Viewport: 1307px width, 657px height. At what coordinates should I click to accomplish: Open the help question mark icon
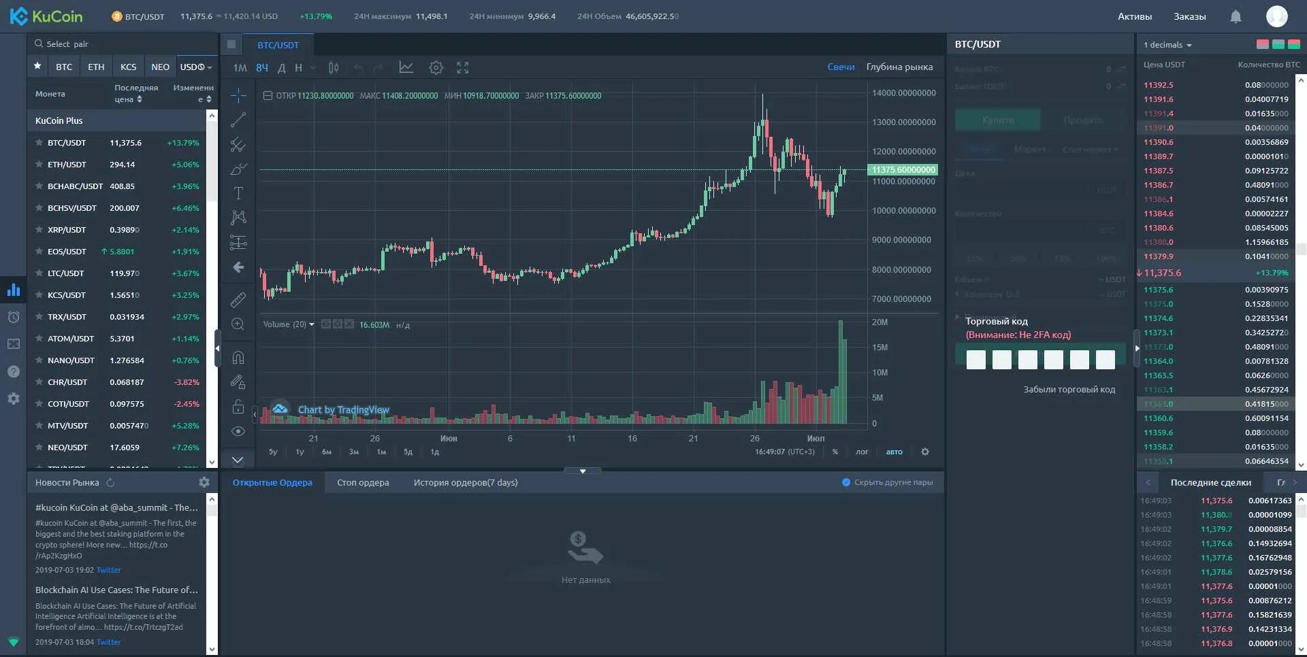14,371
